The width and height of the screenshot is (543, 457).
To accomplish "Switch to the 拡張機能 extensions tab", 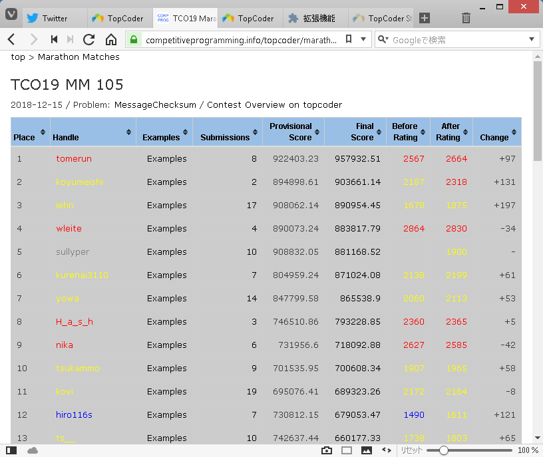I will [315, 19].
